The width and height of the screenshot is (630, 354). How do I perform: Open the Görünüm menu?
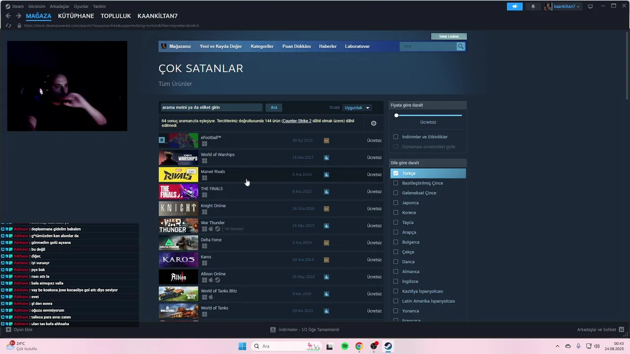click(37, 6)
